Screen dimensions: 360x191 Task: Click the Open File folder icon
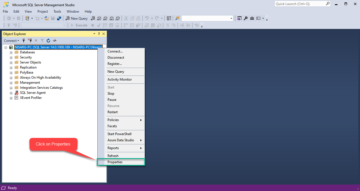pos(47,18)
